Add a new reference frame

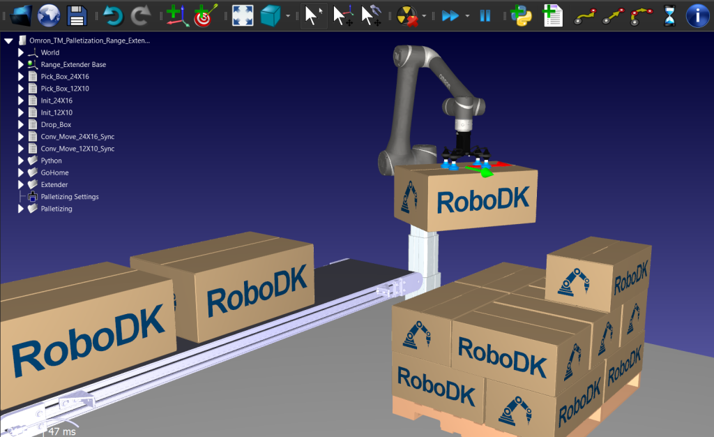pyautogui.click(x=176, y=15)
